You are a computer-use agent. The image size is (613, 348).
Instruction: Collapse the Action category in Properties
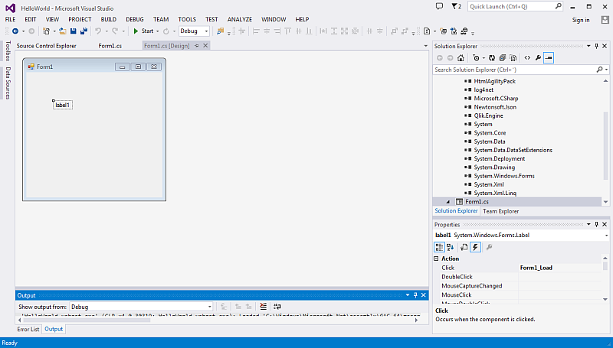click(438, 259)
